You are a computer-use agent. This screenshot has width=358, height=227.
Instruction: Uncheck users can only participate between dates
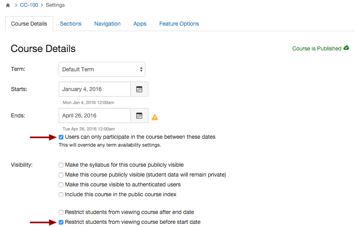61,137
